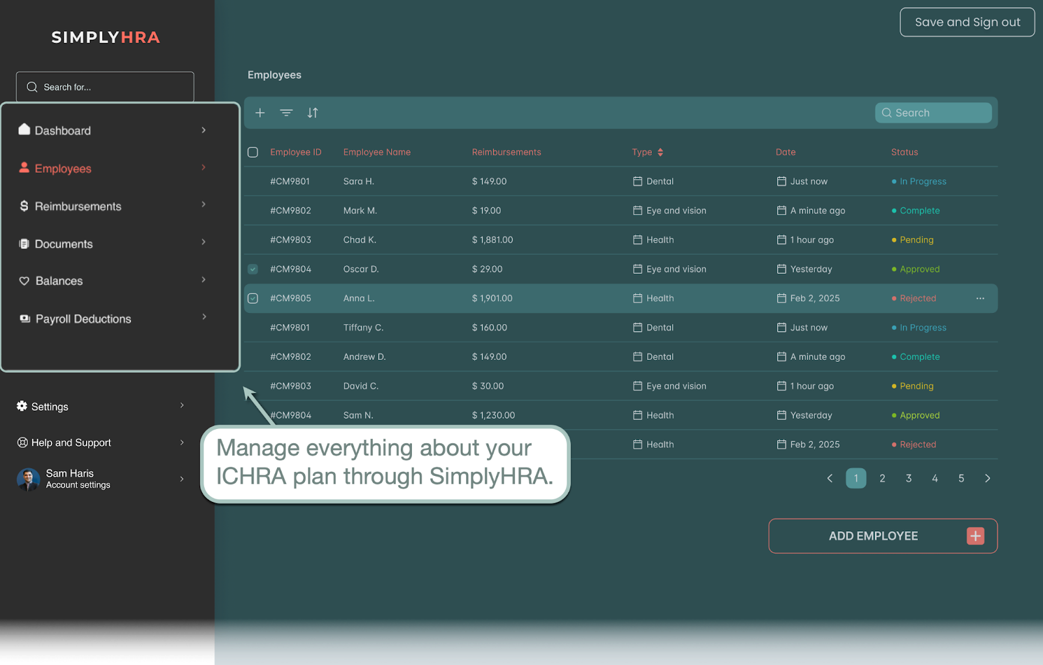Viewport: 1043px width, 665px height.
Task: Click Account settings under Sam Haris
Action: [x=78, y=485]
